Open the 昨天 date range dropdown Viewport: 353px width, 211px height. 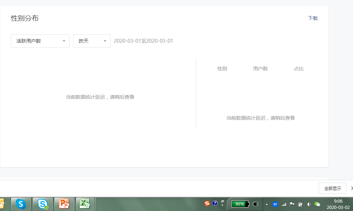pyautogui.click(x=92, y=41)
